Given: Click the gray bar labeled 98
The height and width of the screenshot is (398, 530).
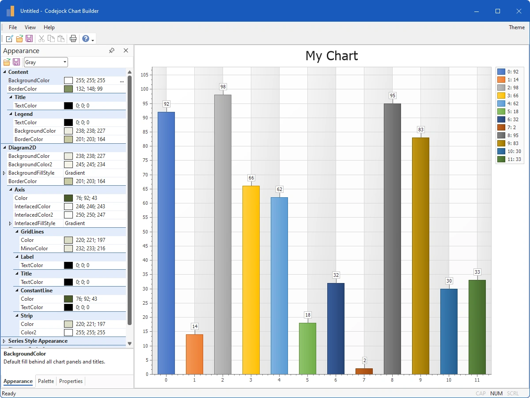Looking at the screenshot, I should [x=223, y=234].
